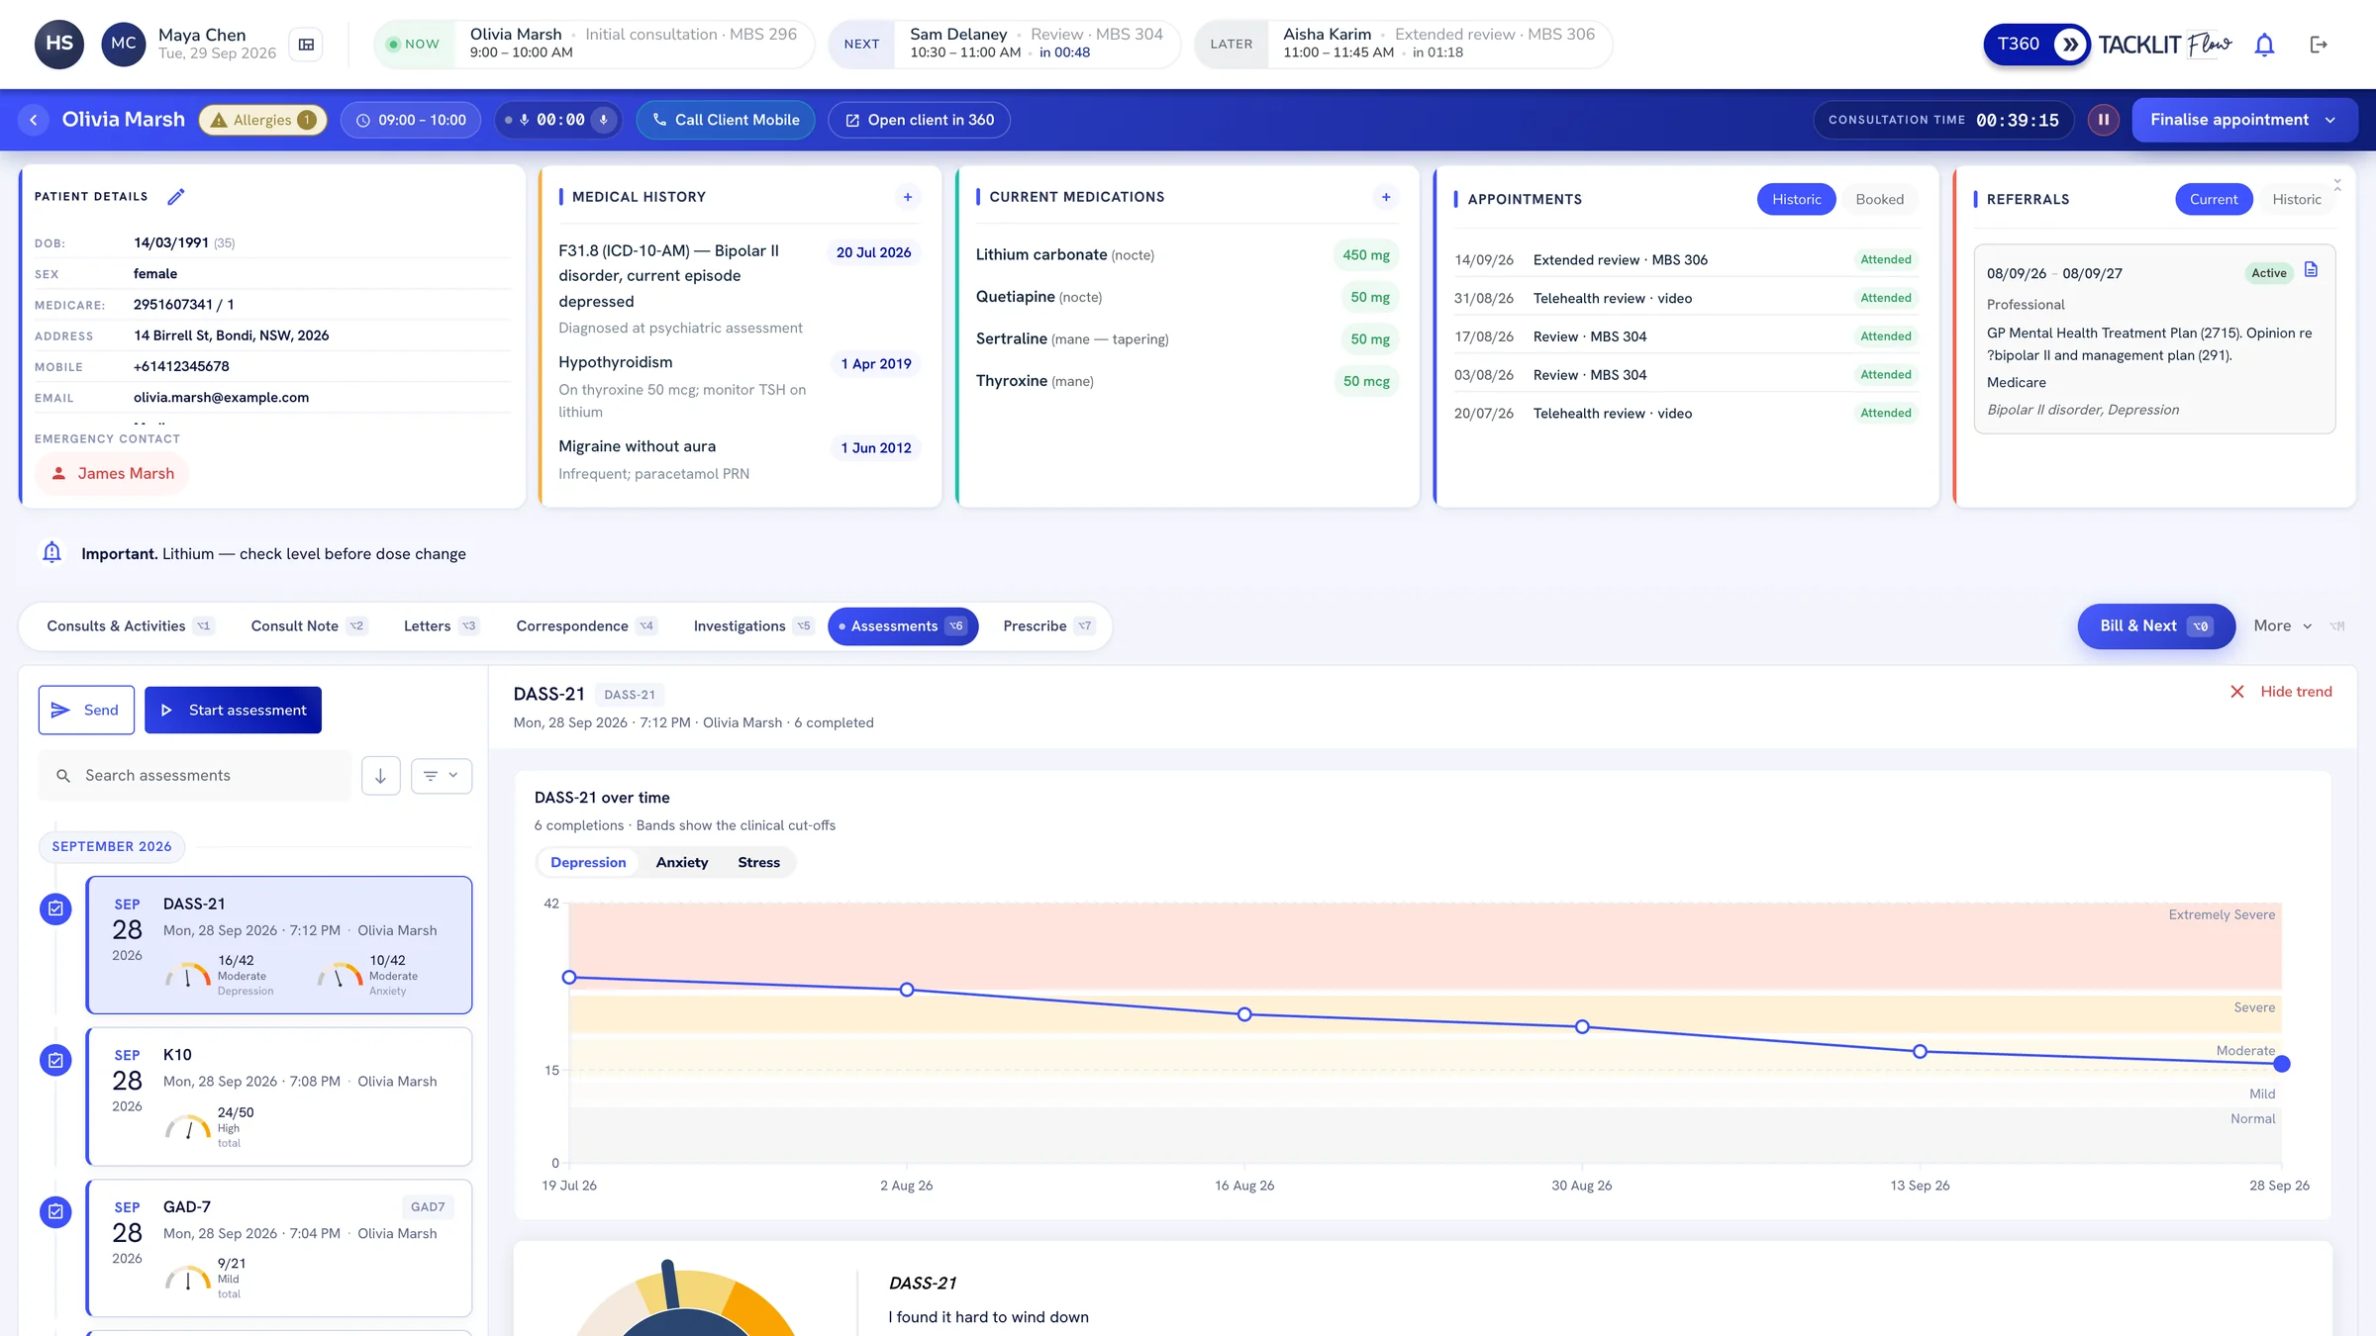Click the HS avatar logo
2376x1336 pixels.
[59, 44]
